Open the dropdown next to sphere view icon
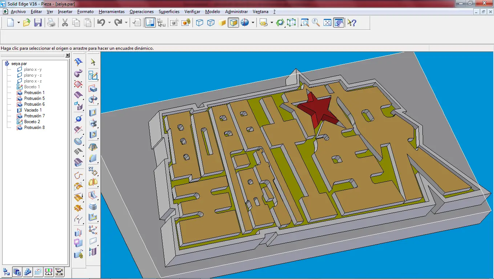 tap(253, 23)
